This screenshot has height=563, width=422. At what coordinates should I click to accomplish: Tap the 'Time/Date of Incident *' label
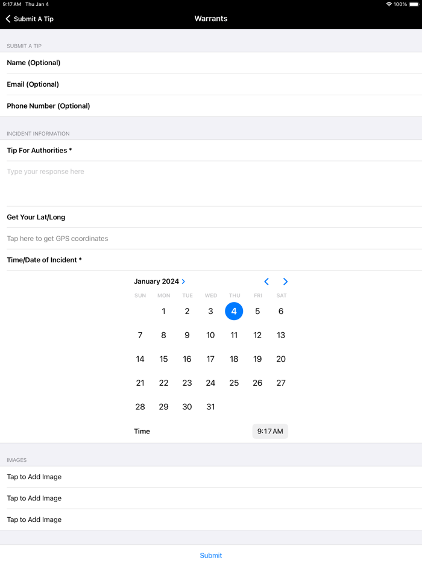coord(44,260)
